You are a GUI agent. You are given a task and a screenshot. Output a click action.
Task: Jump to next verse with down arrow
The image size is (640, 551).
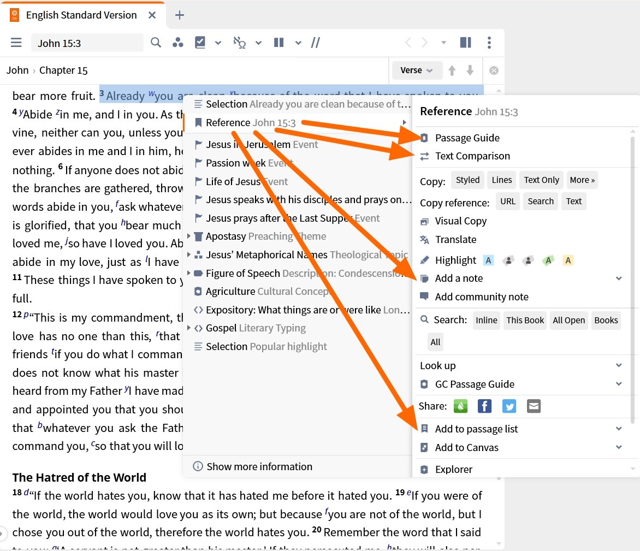pos(470,70)
